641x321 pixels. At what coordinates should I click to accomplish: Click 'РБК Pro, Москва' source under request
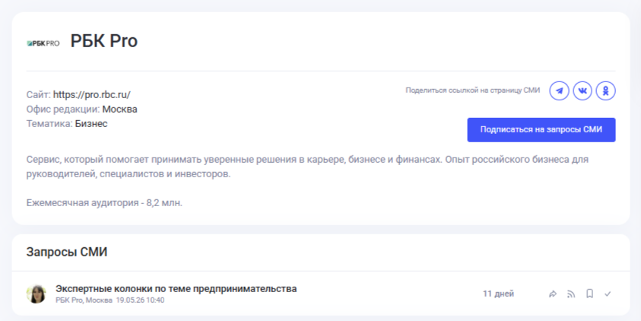(84, 300)
